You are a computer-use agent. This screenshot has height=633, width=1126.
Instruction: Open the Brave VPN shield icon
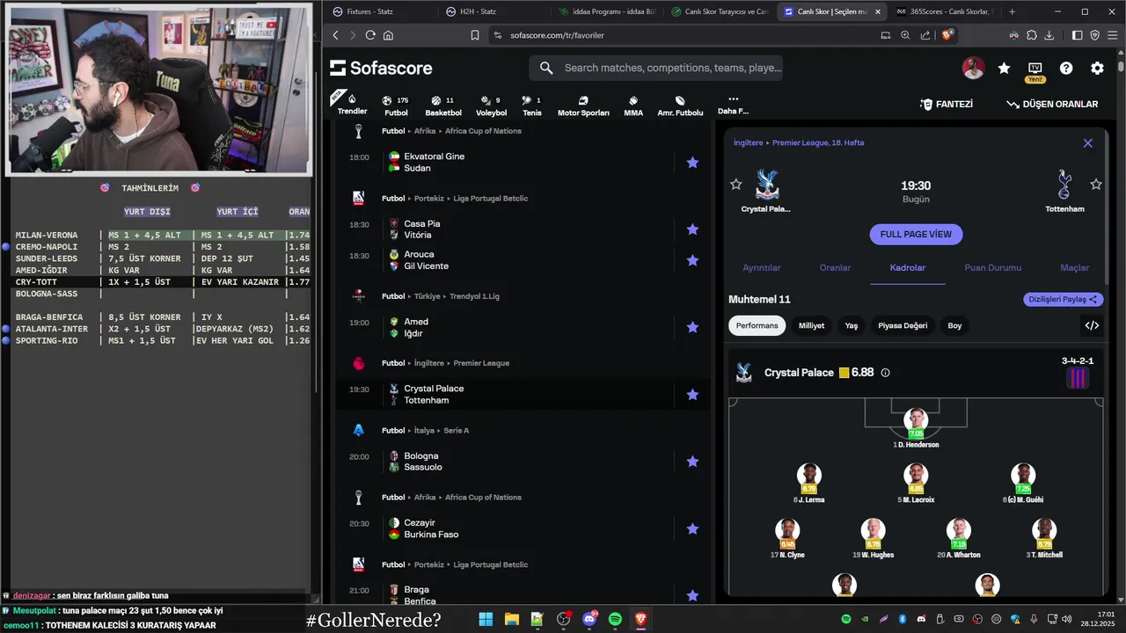1095,35
